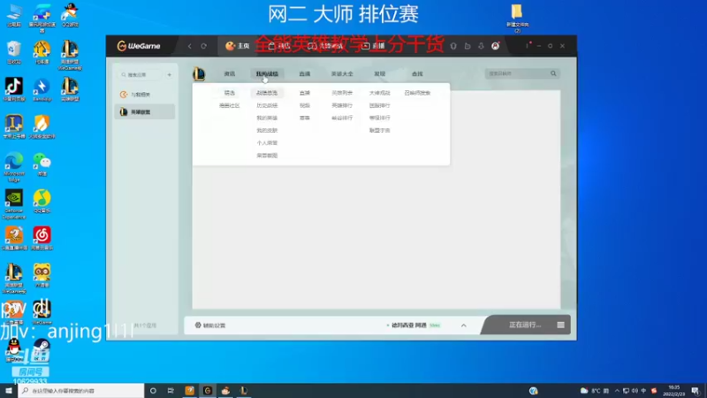Open the hamburger menu beside 正在运行
This screenshot has height=398, width=707.
pos(560,325)
